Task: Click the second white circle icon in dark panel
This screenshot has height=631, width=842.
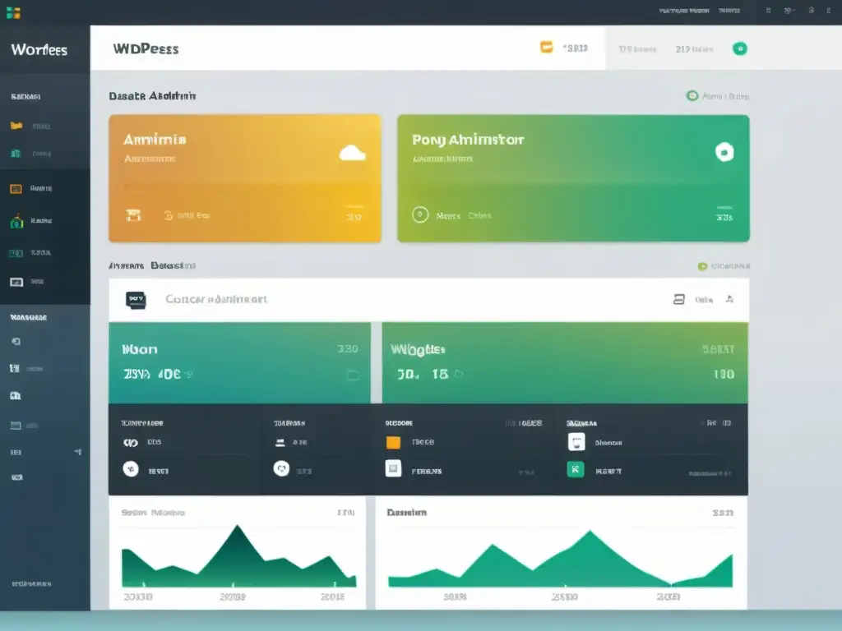Action: coord(281,468)
